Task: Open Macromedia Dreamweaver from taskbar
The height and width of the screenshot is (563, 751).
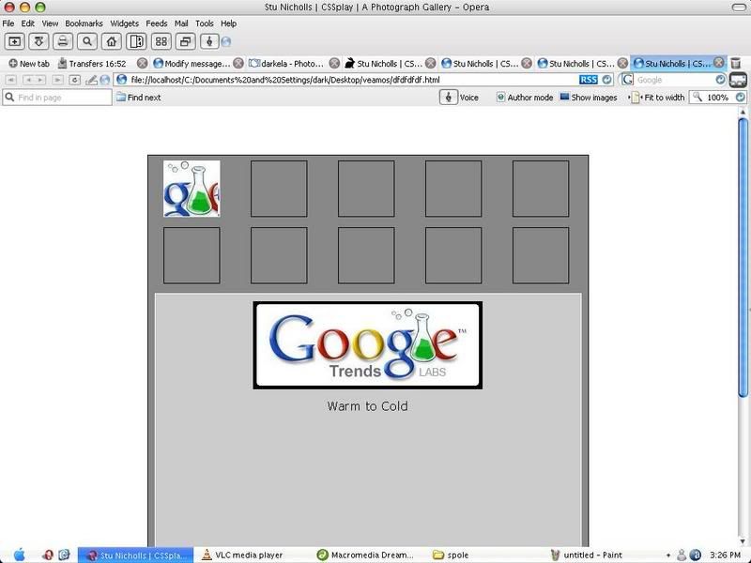Action: (365, 555)
